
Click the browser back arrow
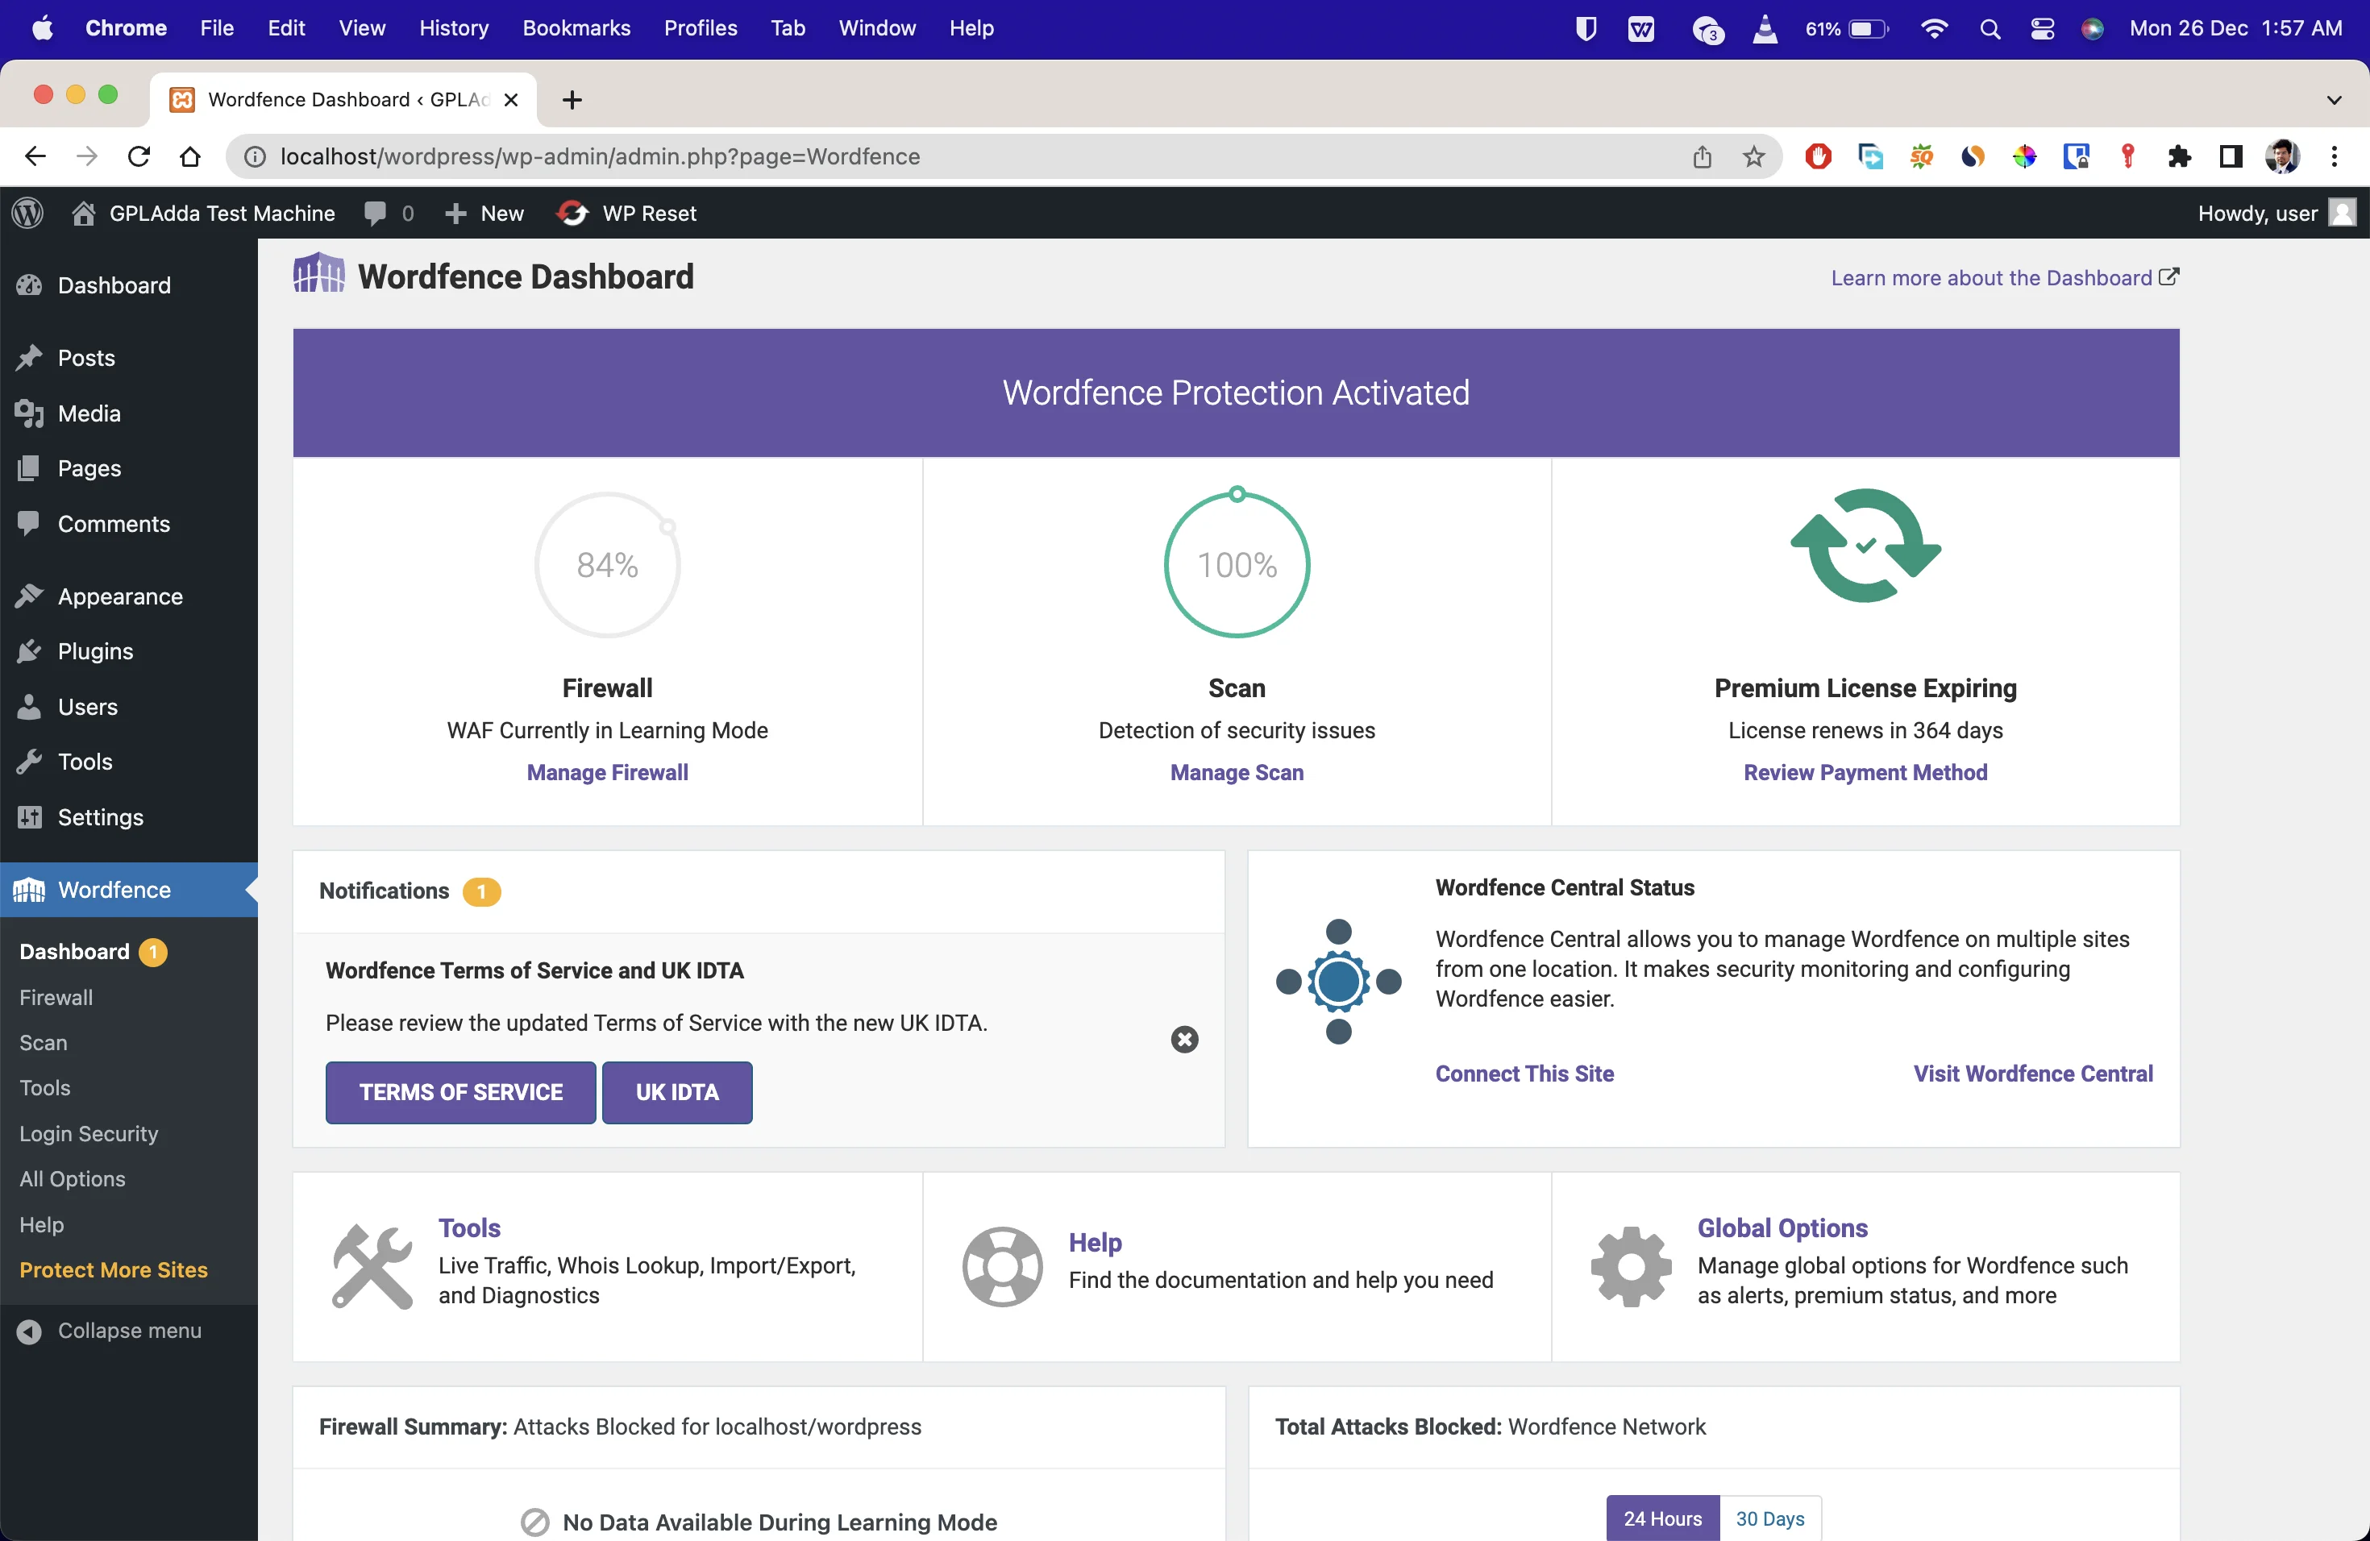tap(35, 156)
